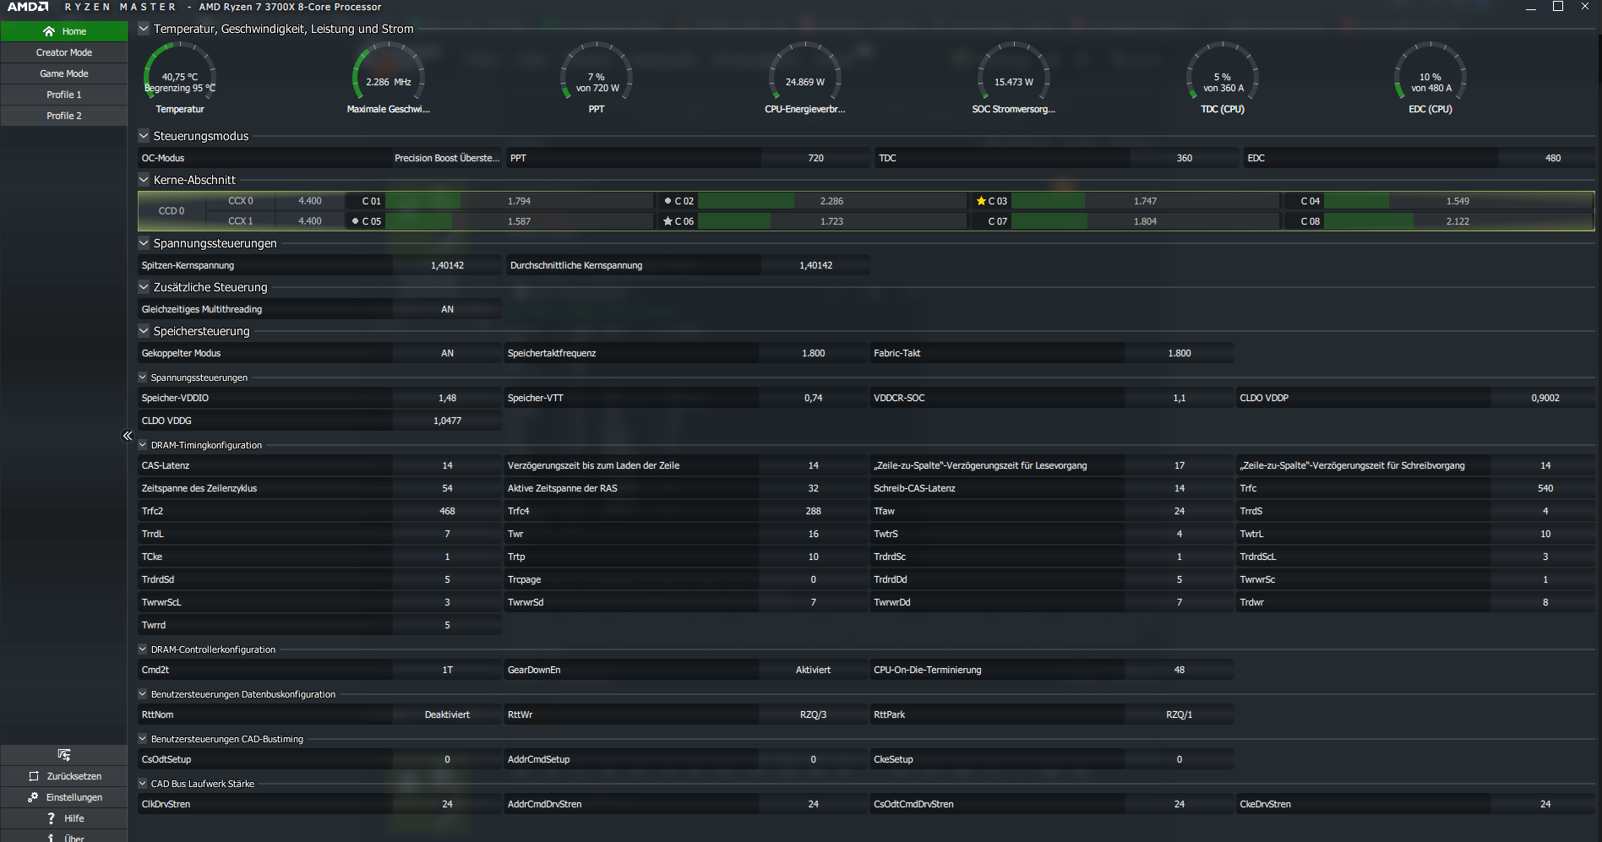
Task: Click the CPU-Energieverbrauch gauge dial
Action: point(805,71)
